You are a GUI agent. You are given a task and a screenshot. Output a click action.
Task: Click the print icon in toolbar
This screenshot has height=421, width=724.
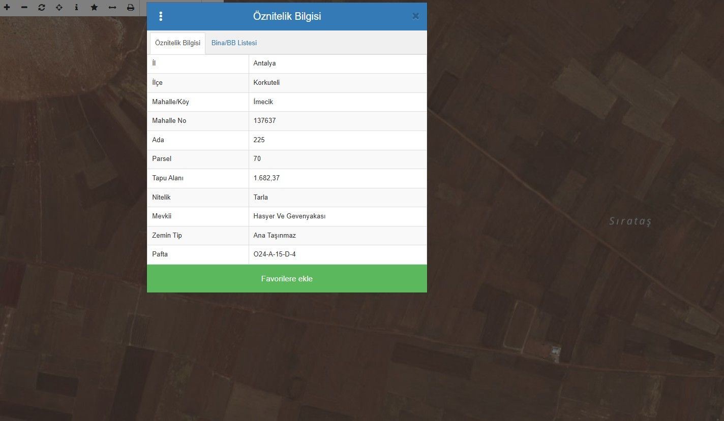131,8
